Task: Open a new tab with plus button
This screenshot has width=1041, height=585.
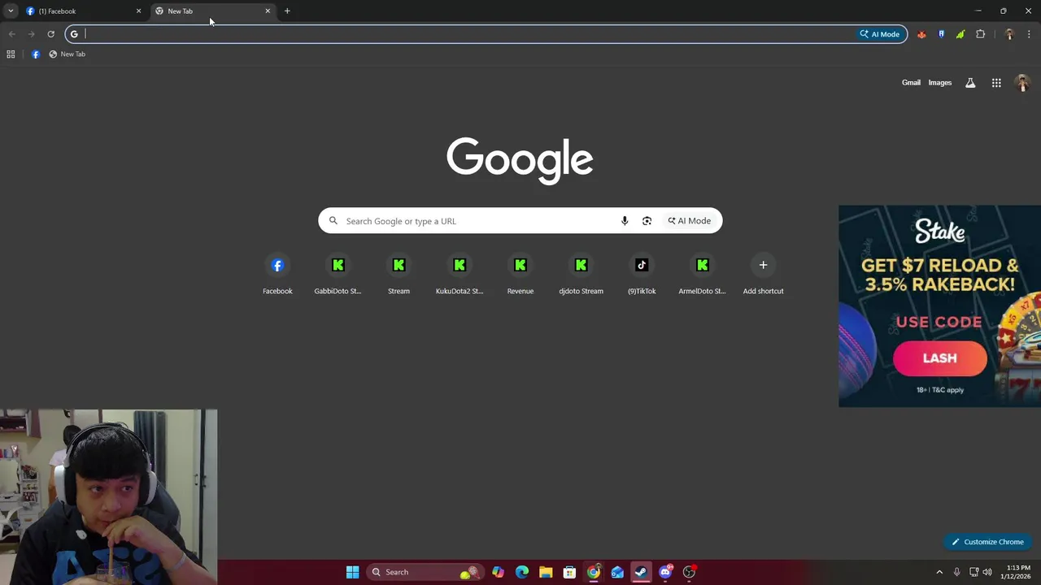Action: [287, 11]
